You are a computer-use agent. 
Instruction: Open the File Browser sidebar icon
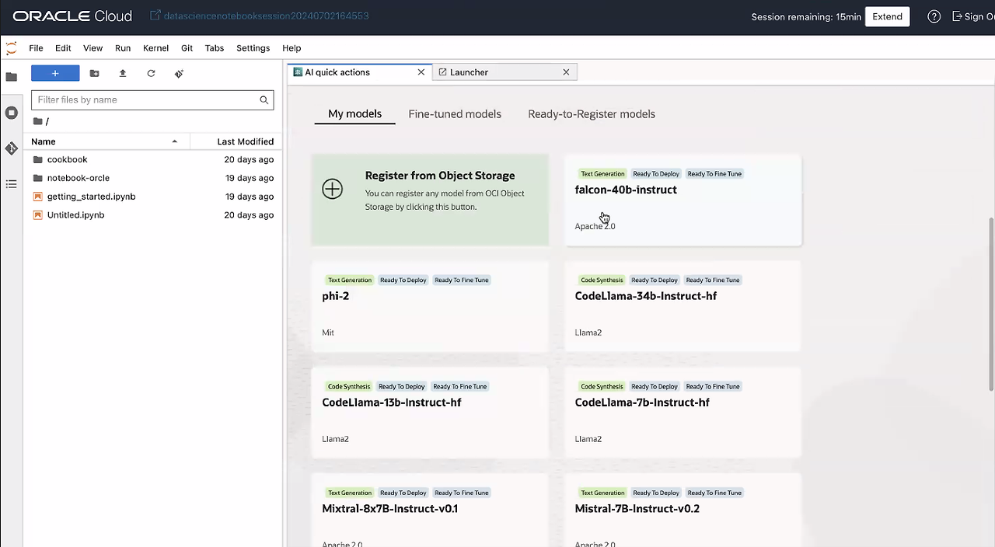pyautogui.click(x=11, y=77)
